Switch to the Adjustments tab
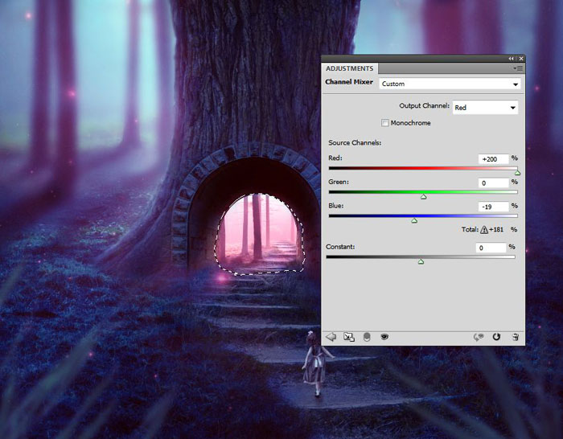The height and width of the screenshot is (439, 563). [349, 68]
